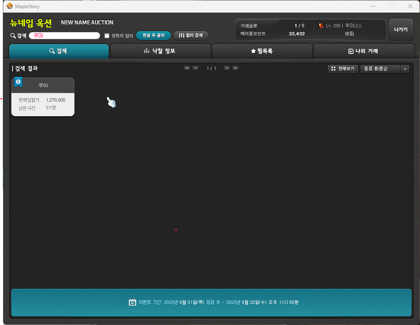The width and height of the screenshot is (420, 325).
Task: Switch to the 검색 tab
Action: [59, 51]
